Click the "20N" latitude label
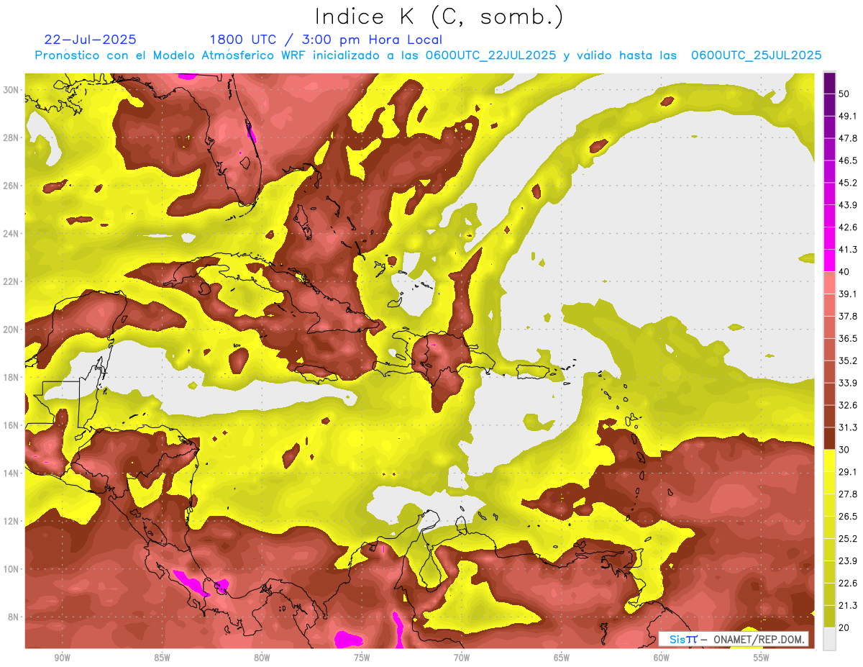 12,330
